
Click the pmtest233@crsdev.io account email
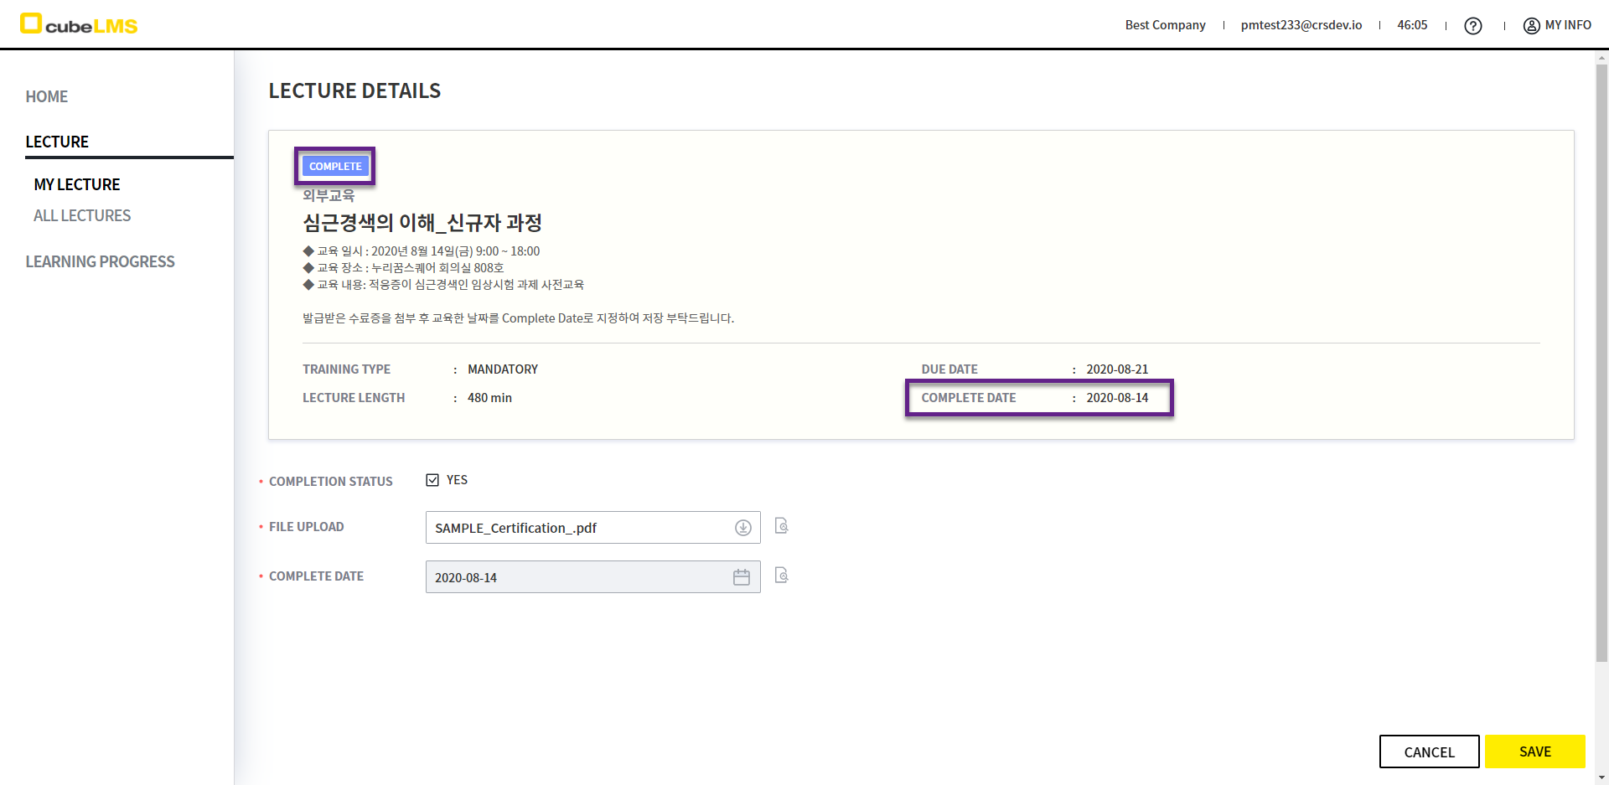[x=1301, y=25]
